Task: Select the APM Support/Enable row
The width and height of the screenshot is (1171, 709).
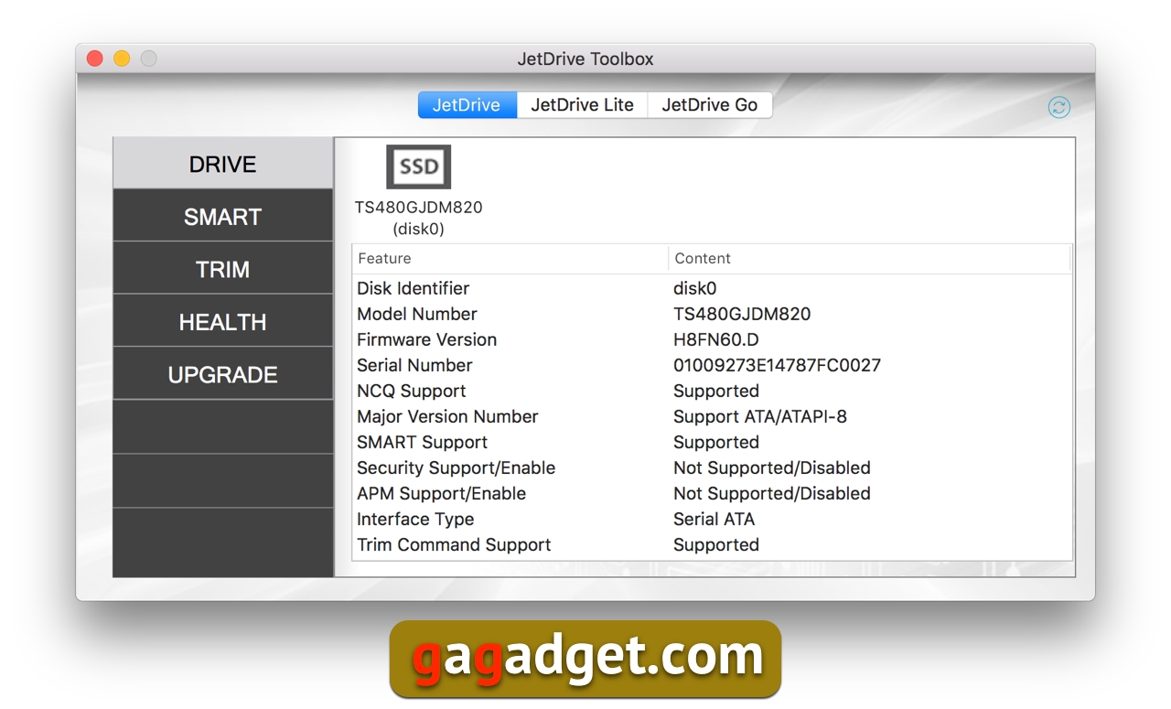Action: [x=712, y=493]
